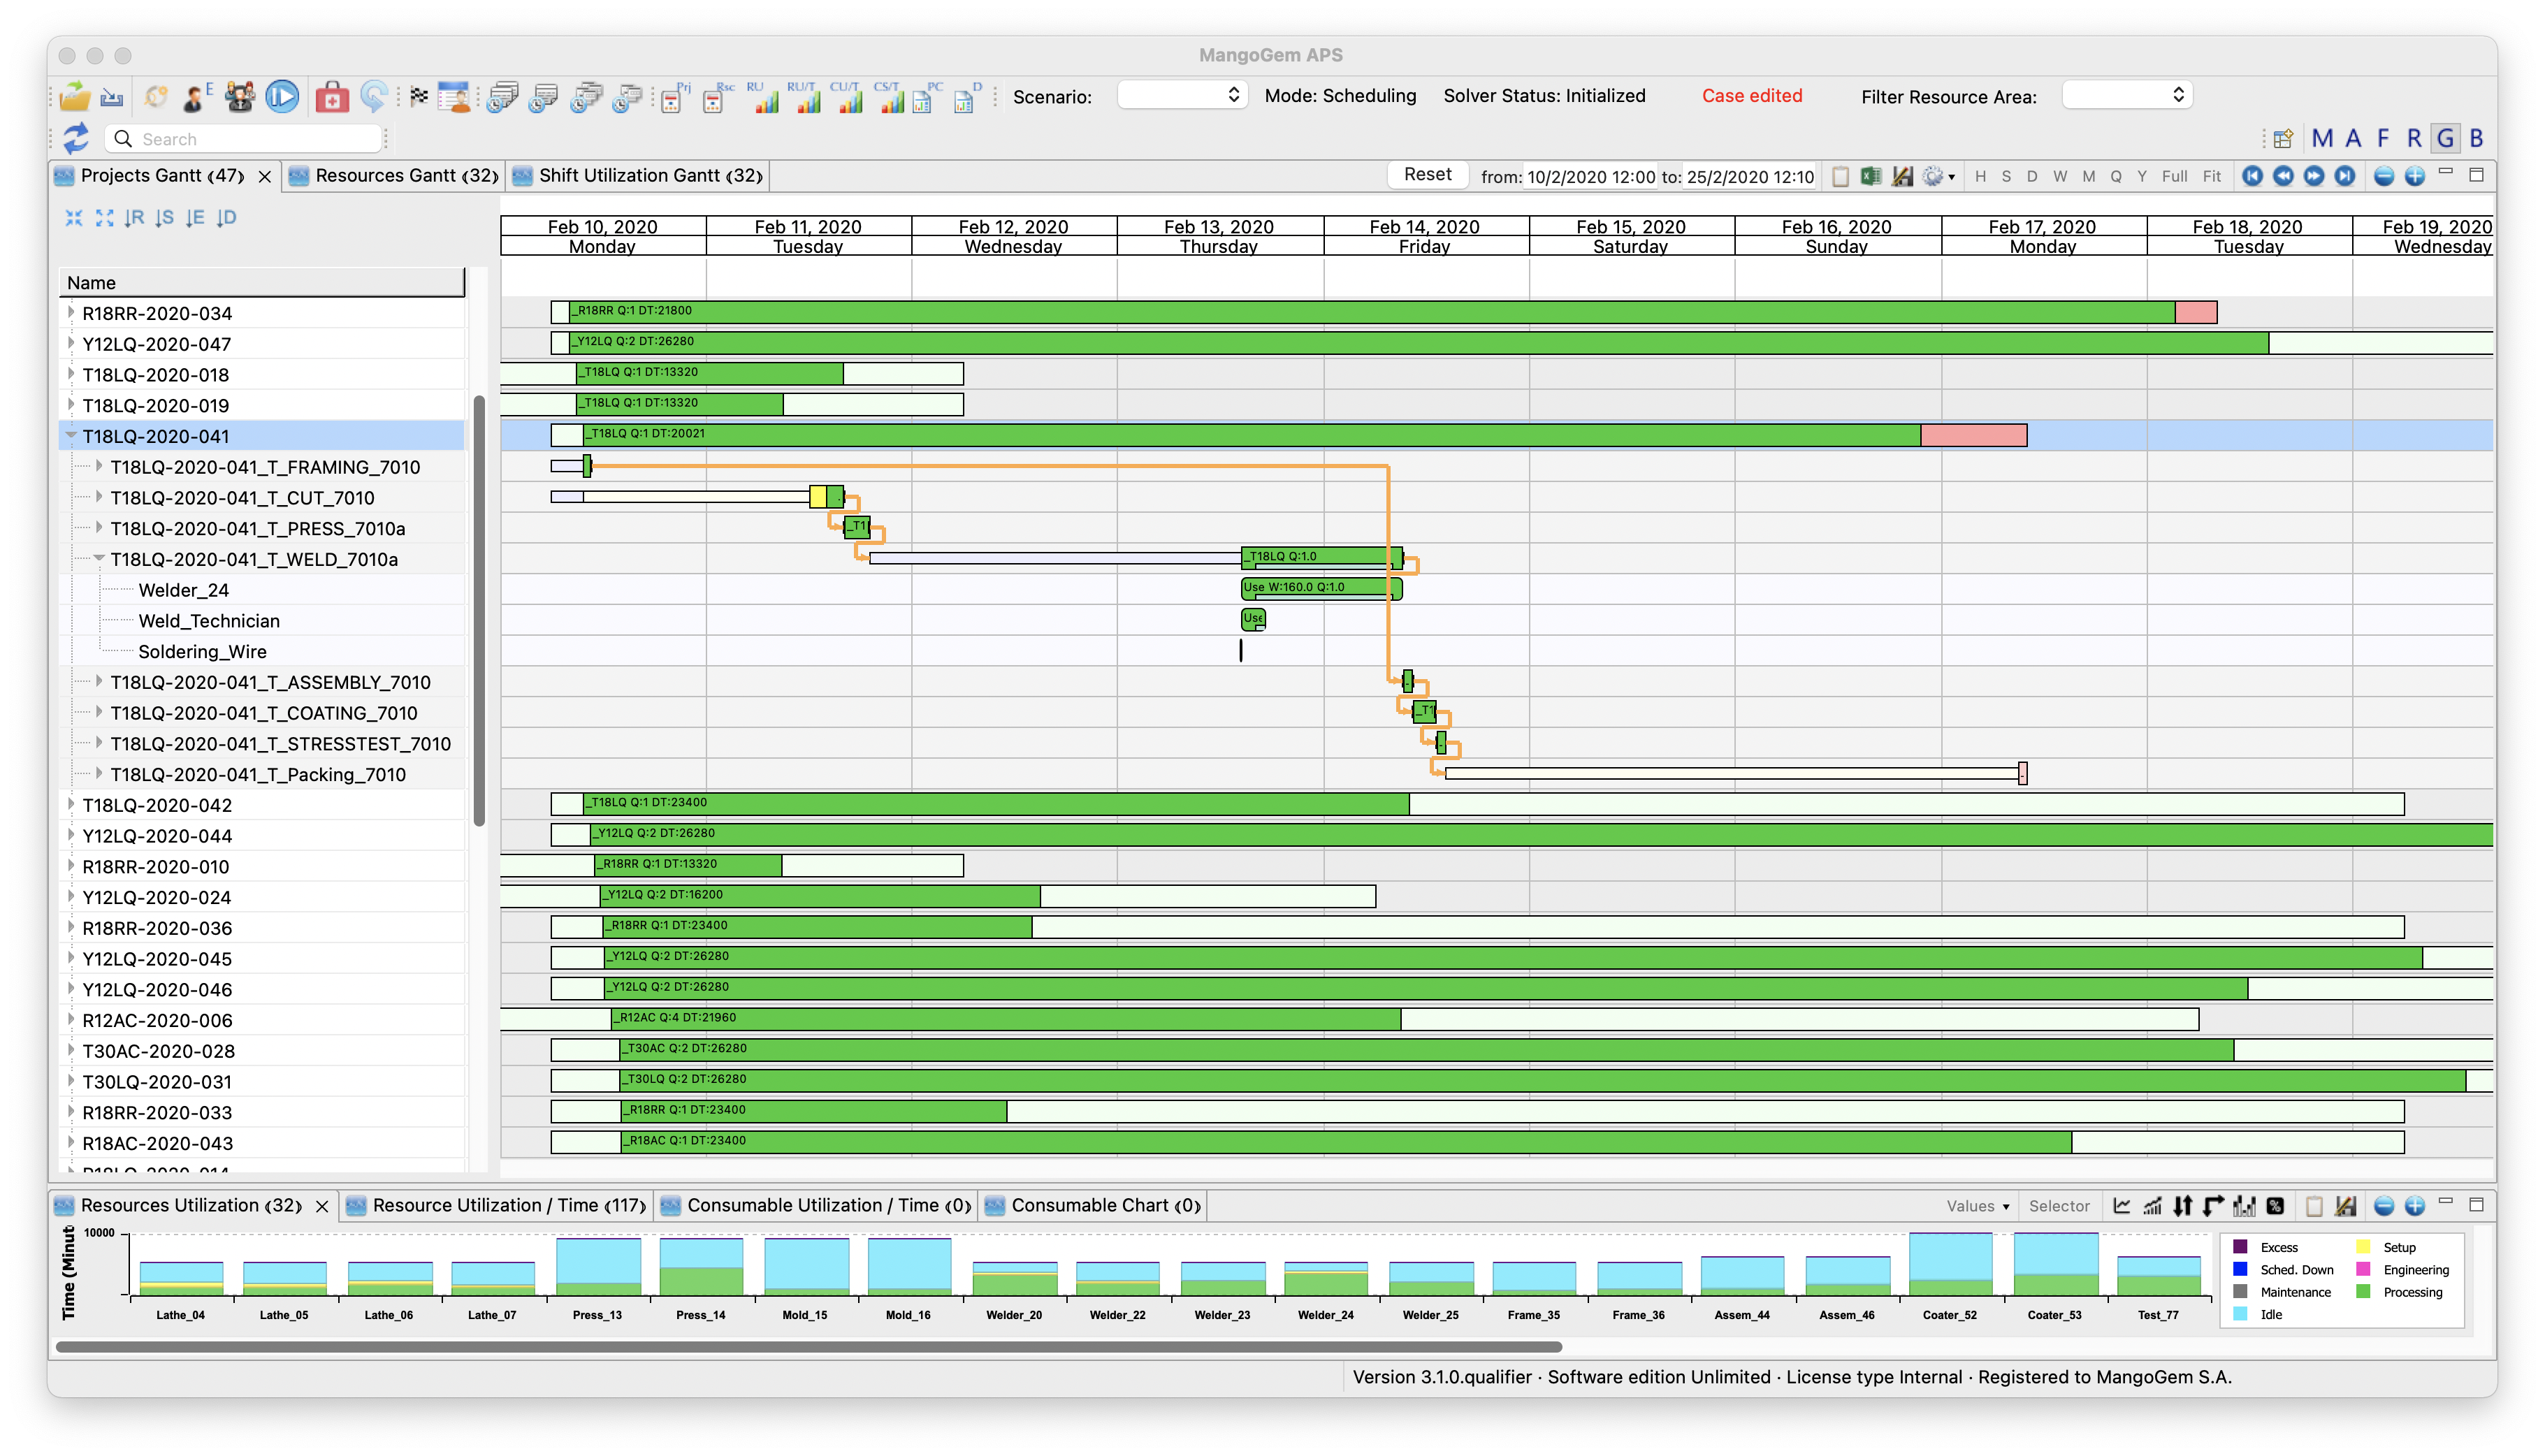The height and width of the screenshot is (1456, 2545).
Task: Click the Idle legend color swatch
Action: (x=2240, y=1314)
